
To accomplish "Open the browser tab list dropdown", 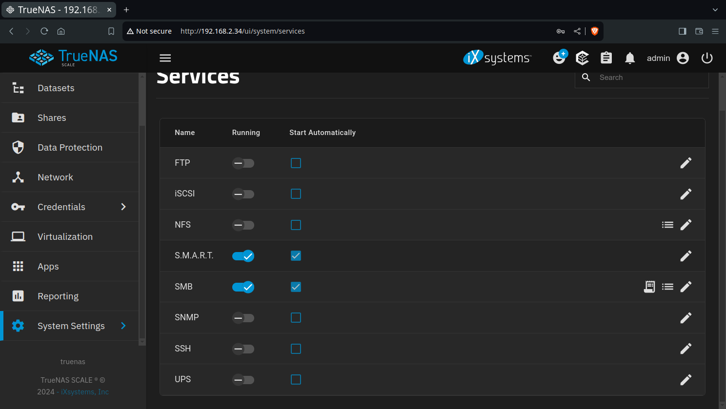I will tap(715, 10).
